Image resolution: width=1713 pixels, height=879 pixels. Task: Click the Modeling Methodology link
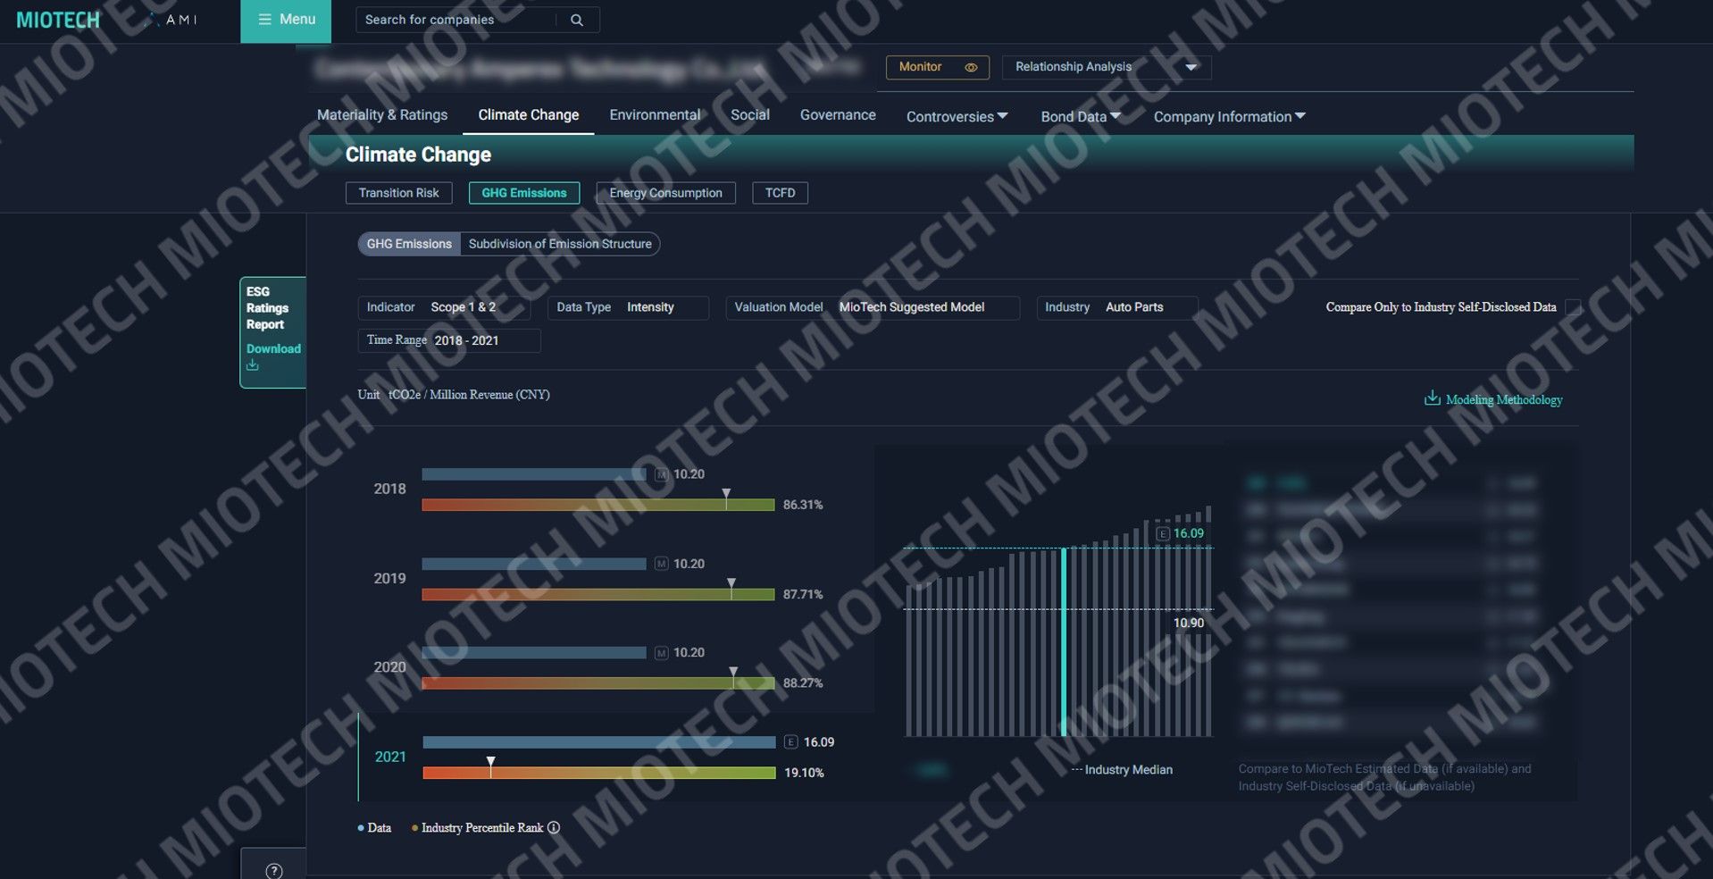(x=1504, y=400)
